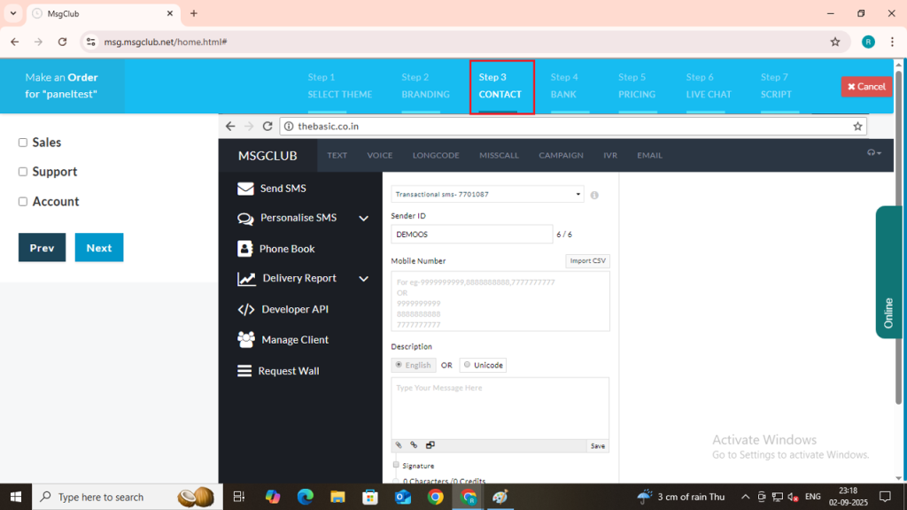Go to Step 7 Script

pos(776,86)
